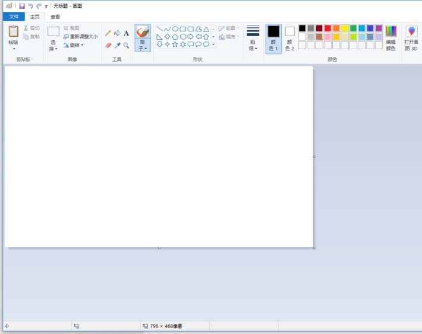Click Open Paint 3D button
Image resolution: width=422 pixels, height=334 pixels.
[x=411, y=38]
